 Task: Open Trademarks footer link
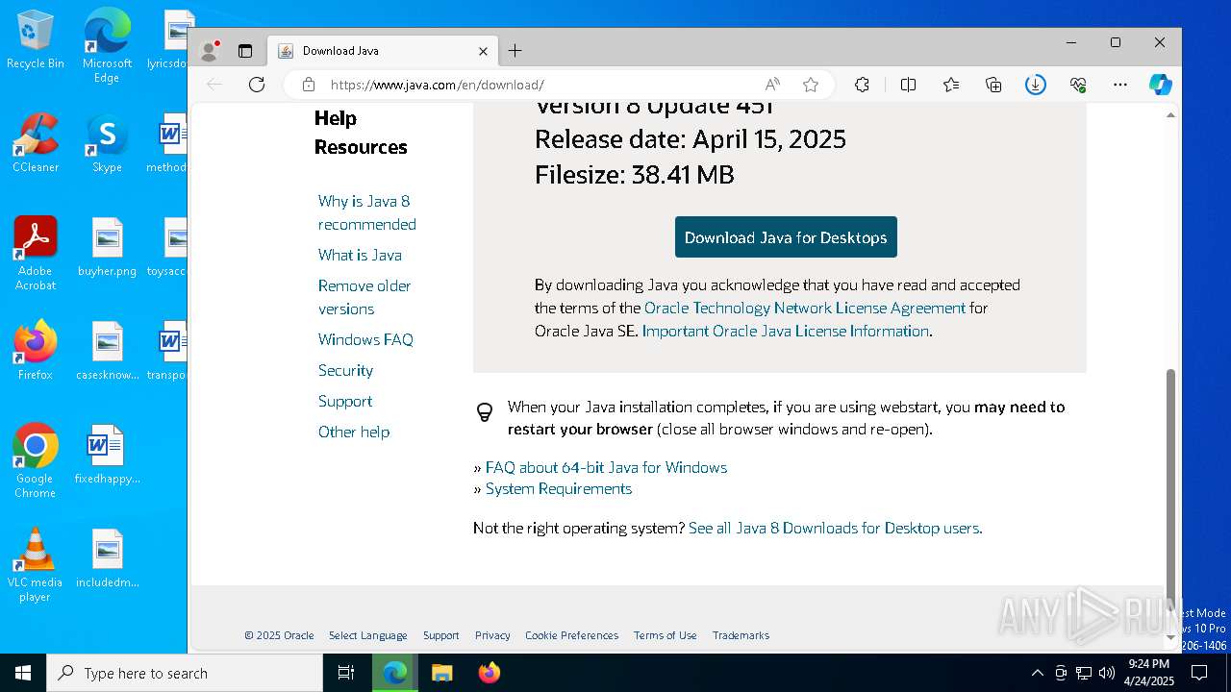741,635
